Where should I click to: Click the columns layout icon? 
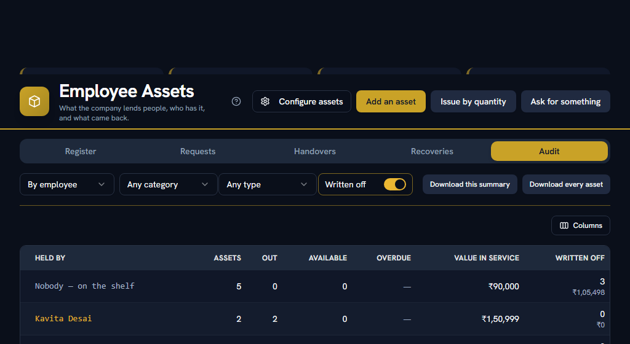coord(564,225)
